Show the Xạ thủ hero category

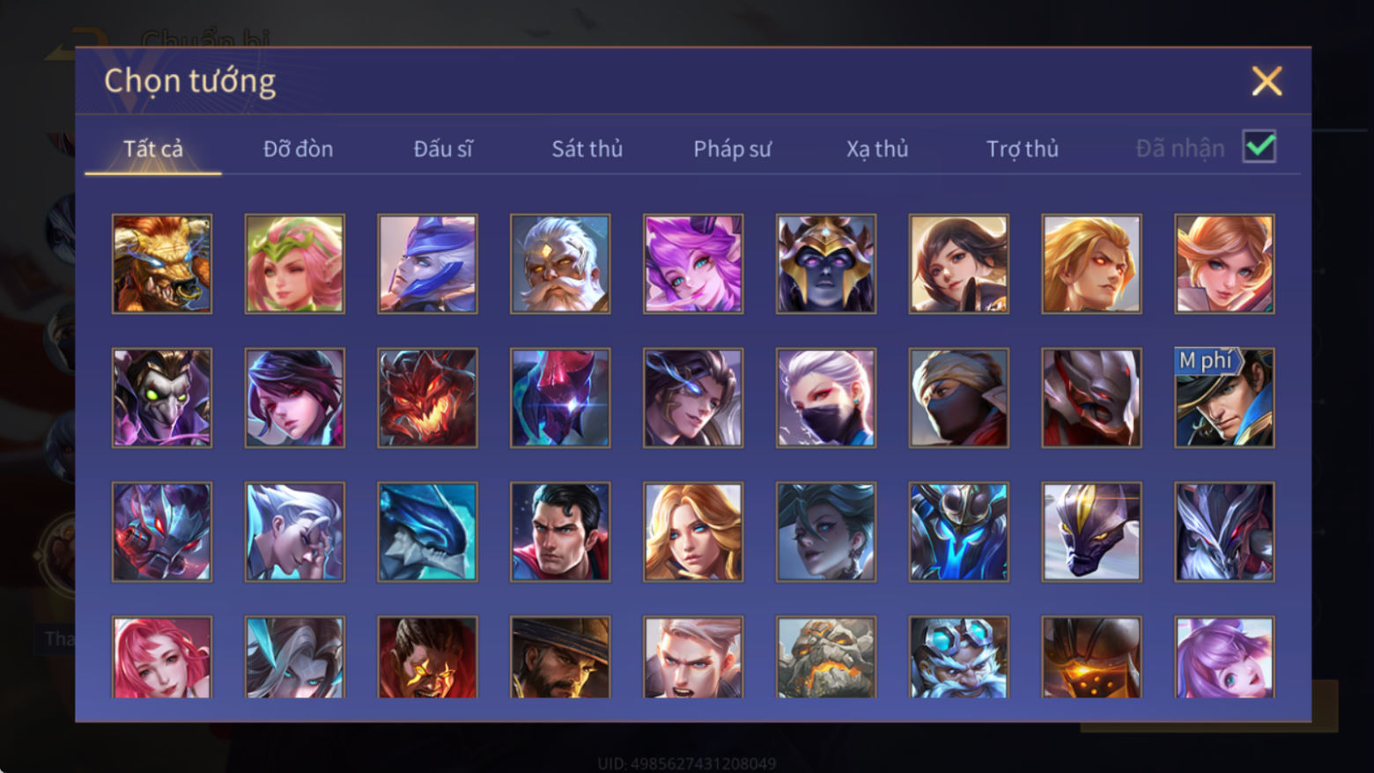(877, 149)
